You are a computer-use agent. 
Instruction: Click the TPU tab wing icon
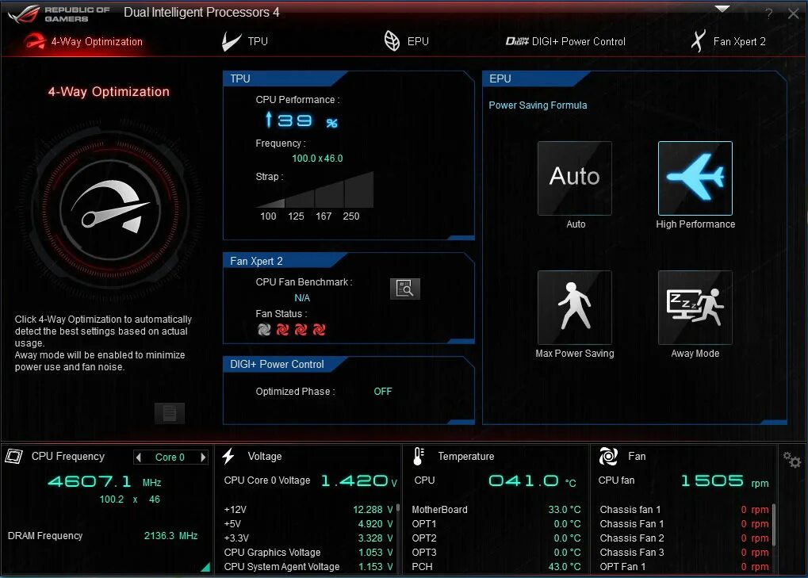231,41
